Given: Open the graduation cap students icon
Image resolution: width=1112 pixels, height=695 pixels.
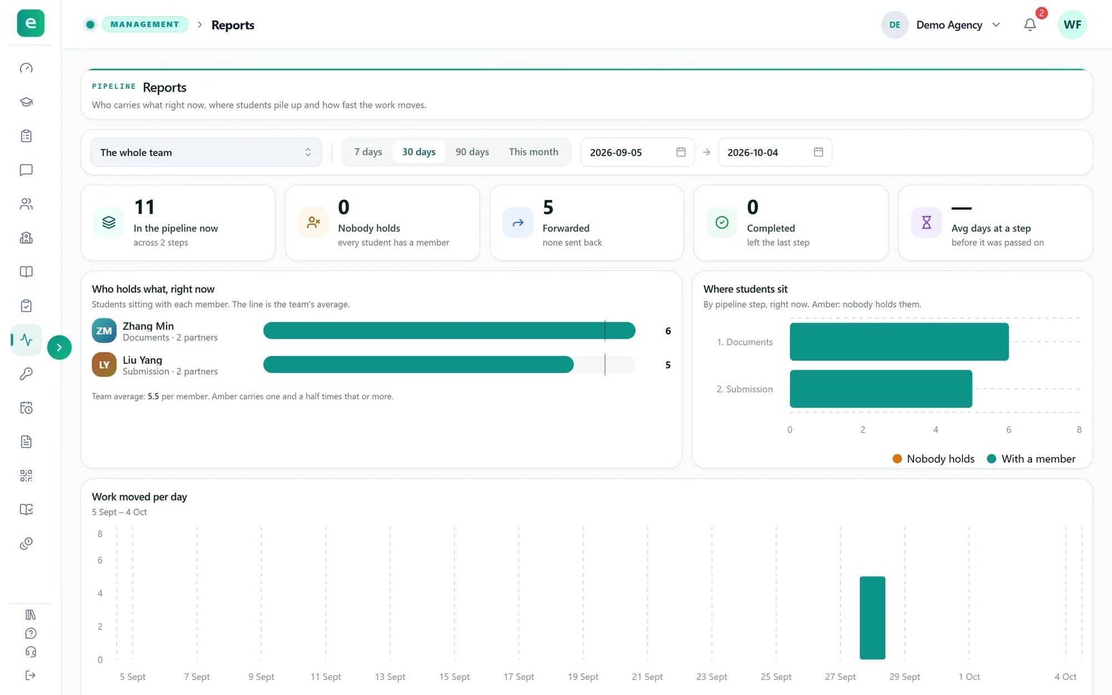Looking at the screenshot, I should coord(26,102).
